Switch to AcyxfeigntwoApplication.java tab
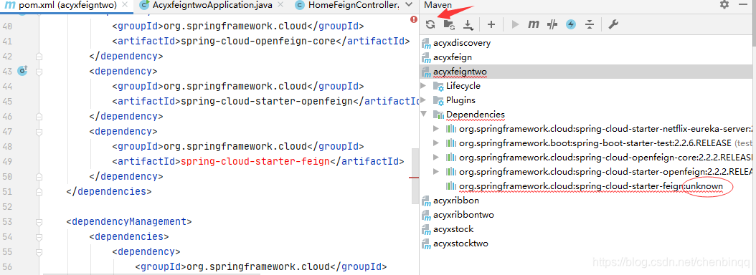Screen dimensions: 756x275 click(212, 5)
